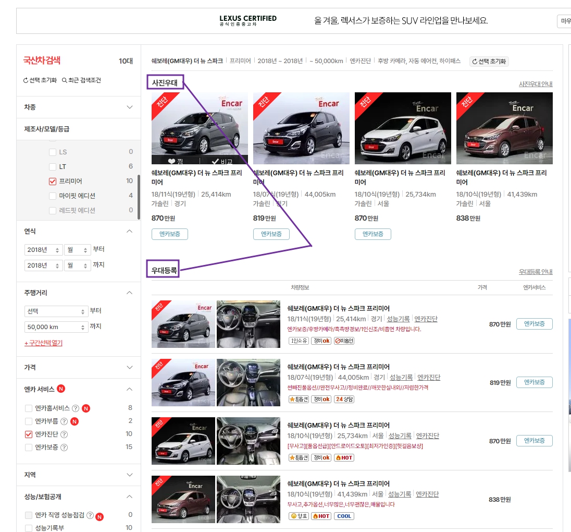Image resolution: width=571 pixels, height=532 pixels.
Task: Open the start month 월 dropdown
Action: pyautogui.click(x=77, y=250)
